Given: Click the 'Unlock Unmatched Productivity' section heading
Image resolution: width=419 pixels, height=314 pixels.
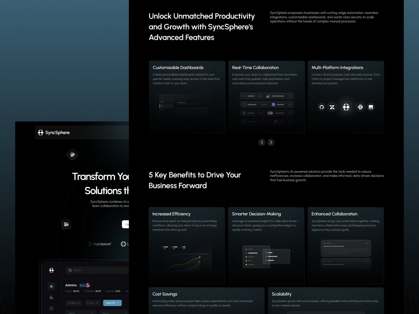Looking at the screenshot, I should coord(202,27).
